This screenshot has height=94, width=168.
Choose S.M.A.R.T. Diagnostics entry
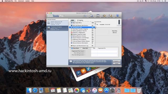pos(82,32)
